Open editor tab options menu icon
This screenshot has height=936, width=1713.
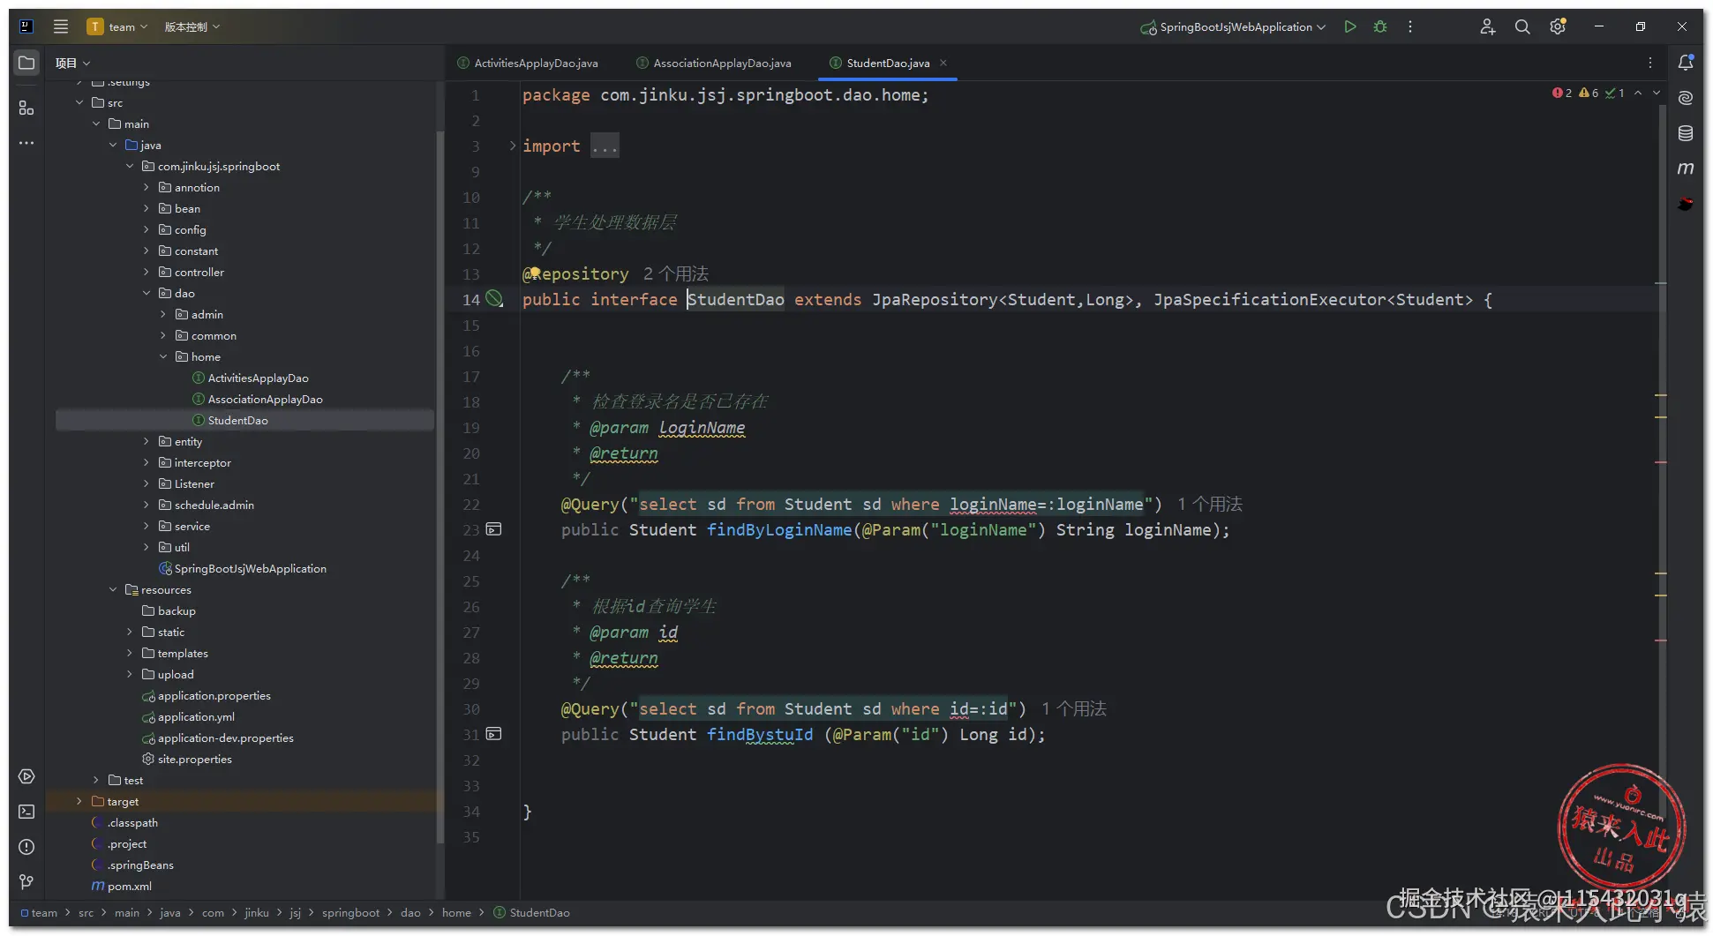click(1650, 63)
